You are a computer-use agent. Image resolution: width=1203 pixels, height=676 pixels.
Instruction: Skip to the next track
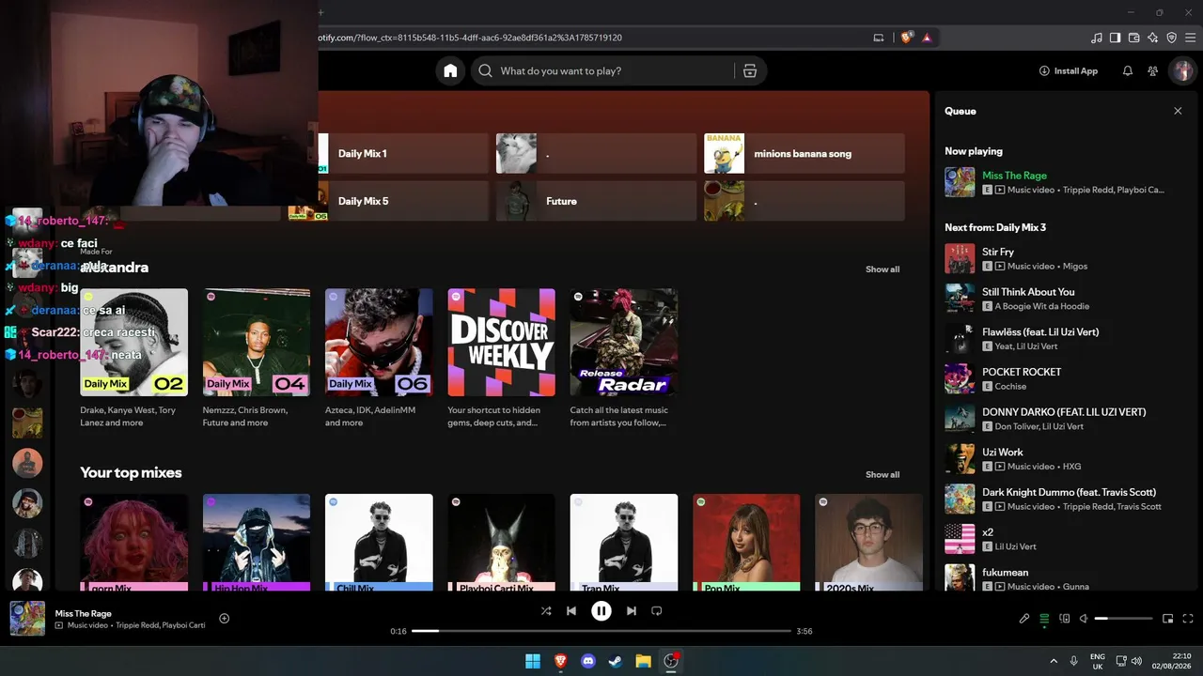[632, 610]
